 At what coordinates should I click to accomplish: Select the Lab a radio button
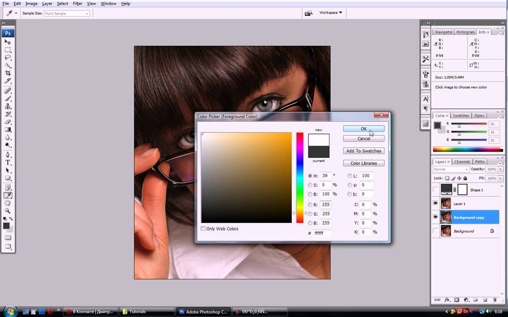click(350, 185)
